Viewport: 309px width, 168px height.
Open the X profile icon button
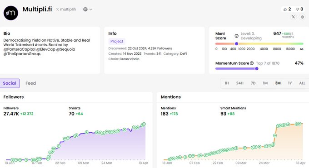[x=294, y=17]
